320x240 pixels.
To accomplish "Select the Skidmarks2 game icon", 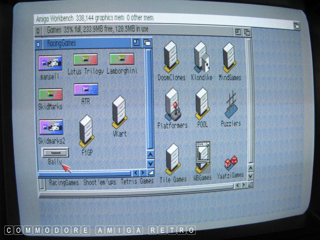I will (51, 127).
